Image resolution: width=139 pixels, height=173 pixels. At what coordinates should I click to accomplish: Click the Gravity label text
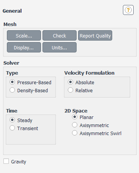[x=19, y=162]
